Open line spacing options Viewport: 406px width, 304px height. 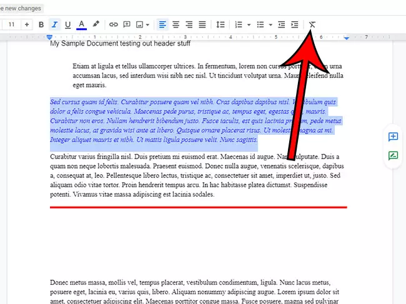220,25
